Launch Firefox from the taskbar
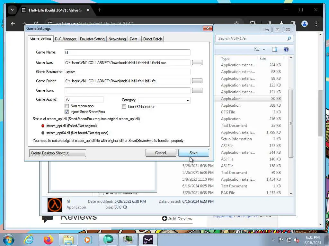This screenshot has height=246, width=329. 48,240
